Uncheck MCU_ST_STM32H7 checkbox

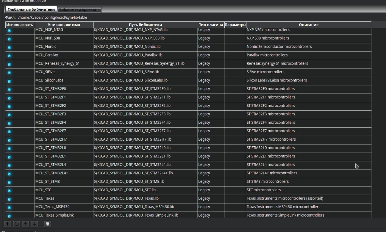(9, 140)
